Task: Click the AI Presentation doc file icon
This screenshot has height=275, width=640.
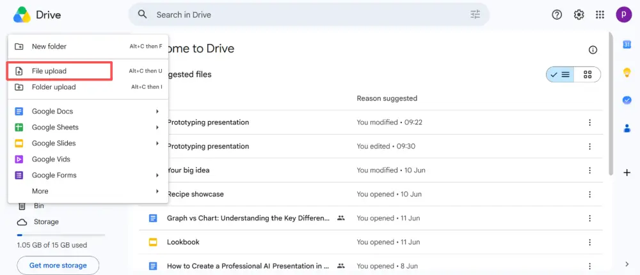Action: (x=153, y=266)
